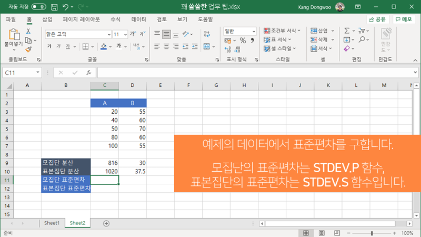The image size is (421, 237).
Task: Click the Format Painter brush icon
Action: point(28,49)
